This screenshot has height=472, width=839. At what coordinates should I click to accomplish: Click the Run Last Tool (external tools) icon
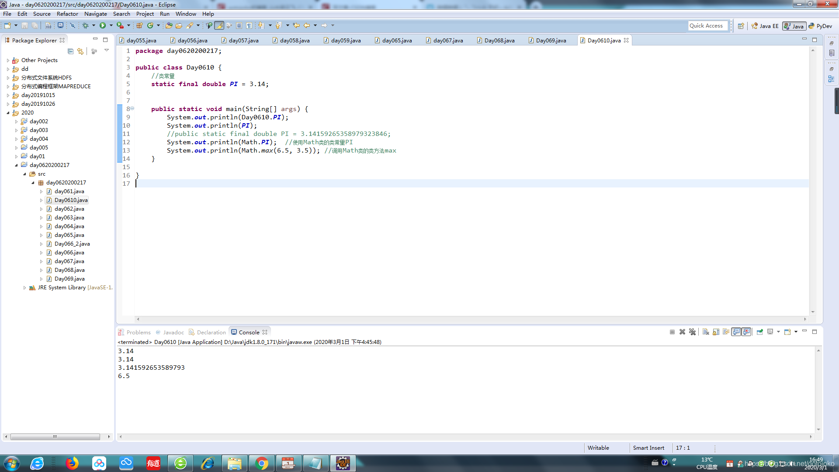pos(120,26)
